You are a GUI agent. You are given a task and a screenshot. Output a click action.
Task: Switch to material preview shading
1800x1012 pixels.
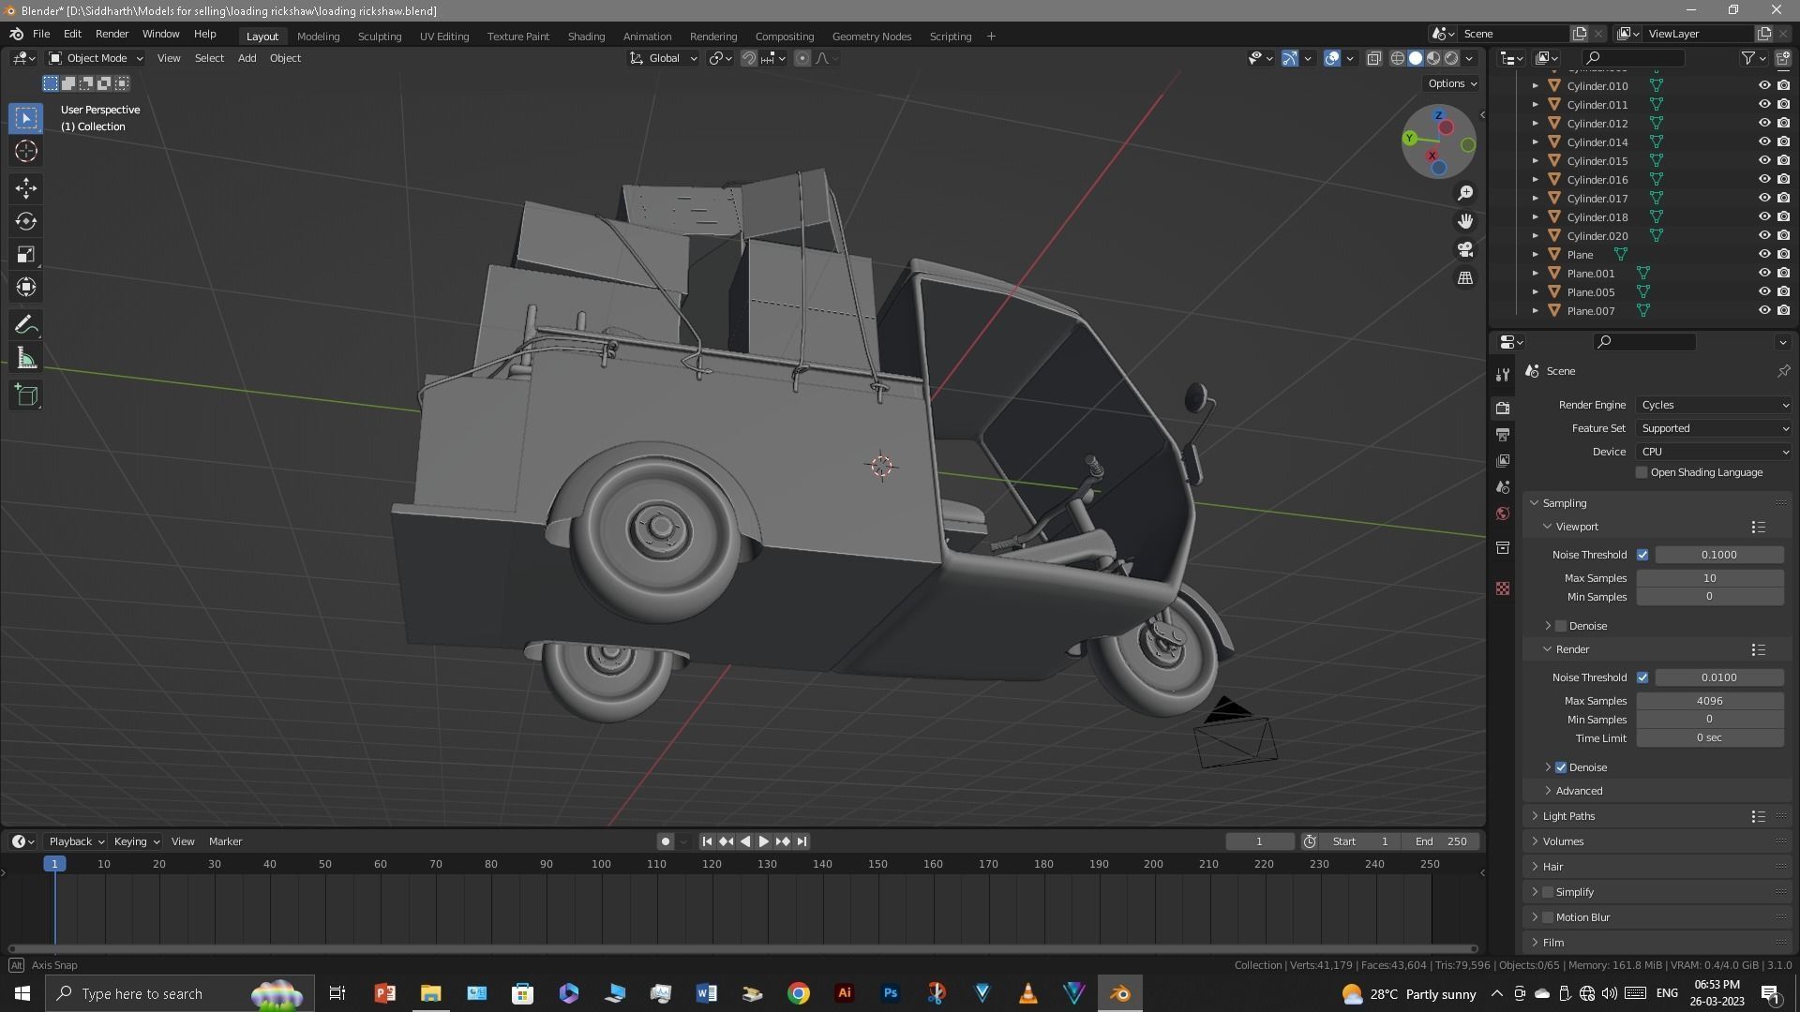pyautogui.click(x=1433, y=58)
